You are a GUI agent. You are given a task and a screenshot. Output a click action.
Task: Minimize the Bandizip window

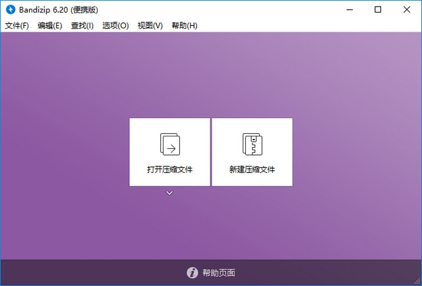click(x=349, y=10)
